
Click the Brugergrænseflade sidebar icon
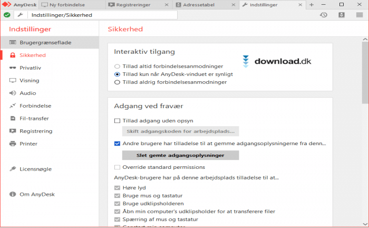13,42
